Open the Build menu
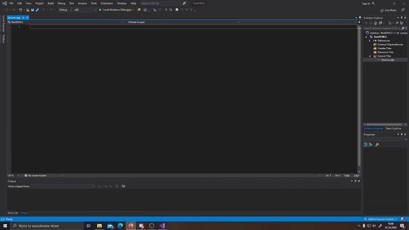Viewport: 409px width, 230px height. point(50,3)
